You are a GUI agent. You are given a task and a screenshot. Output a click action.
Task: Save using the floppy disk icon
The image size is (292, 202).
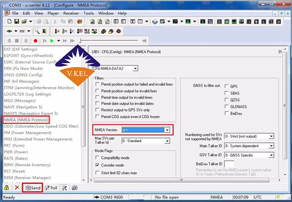(x=17, y=22)
